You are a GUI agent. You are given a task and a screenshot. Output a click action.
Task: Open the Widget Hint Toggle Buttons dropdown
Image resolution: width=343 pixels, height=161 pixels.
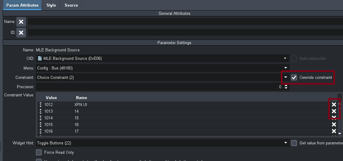pyautogui.click(x=285, y=143)
